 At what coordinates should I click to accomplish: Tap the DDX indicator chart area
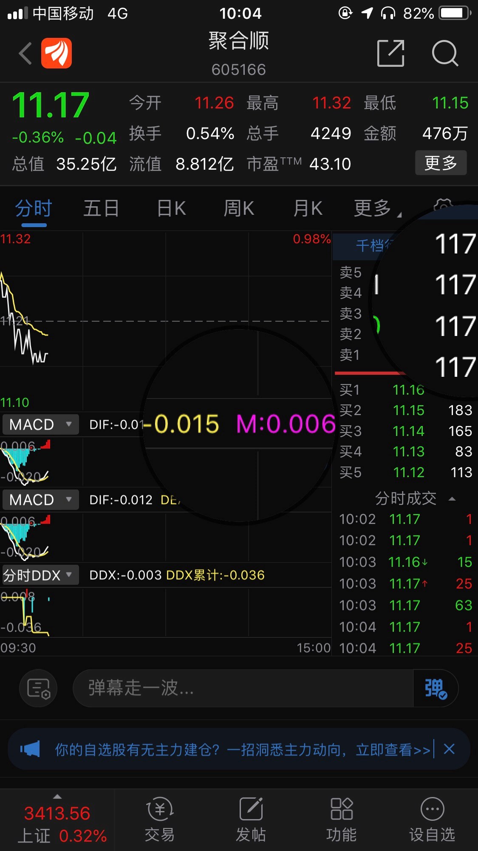(166, 612)
